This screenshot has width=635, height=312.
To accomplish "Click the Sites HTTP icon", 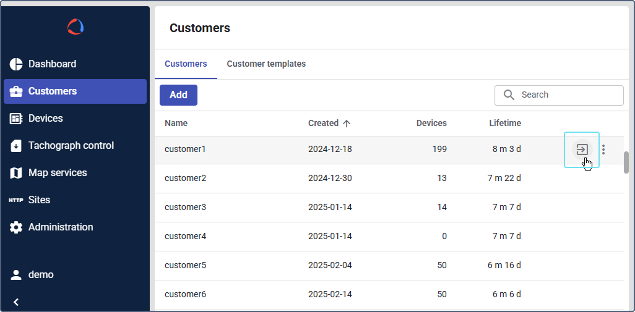I will click(x=16, y=200).
